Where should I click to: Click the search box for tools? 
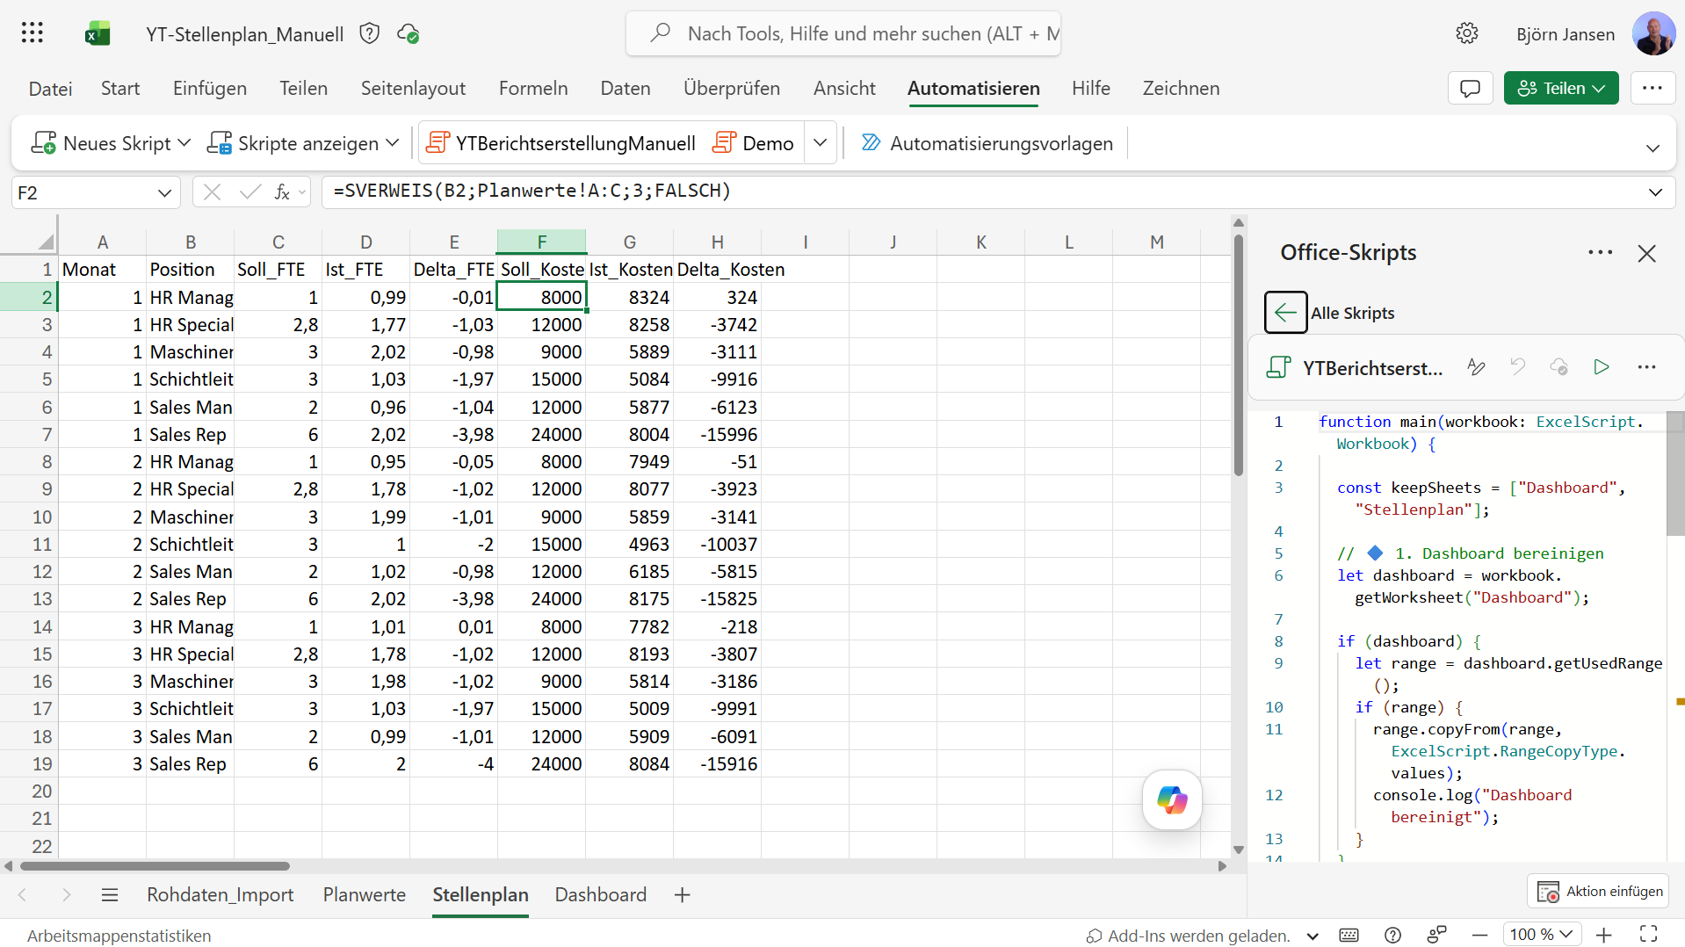pos(842,33)
